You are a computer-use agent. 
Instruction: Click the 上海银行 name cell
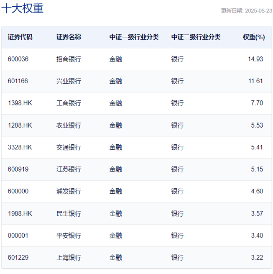[69, 258]
